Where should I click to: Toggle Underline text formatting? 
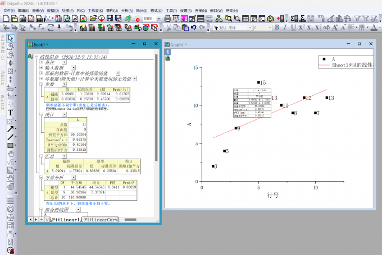[293, 27]
